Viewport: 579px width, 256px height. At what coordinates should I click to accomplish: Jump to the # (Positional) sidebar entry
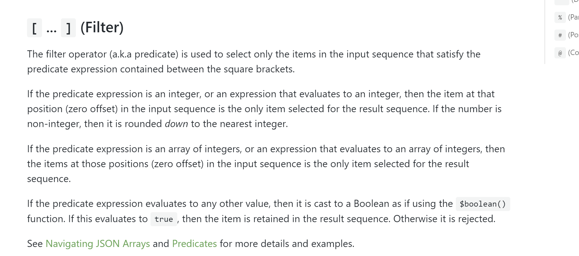tap(567, 35)
